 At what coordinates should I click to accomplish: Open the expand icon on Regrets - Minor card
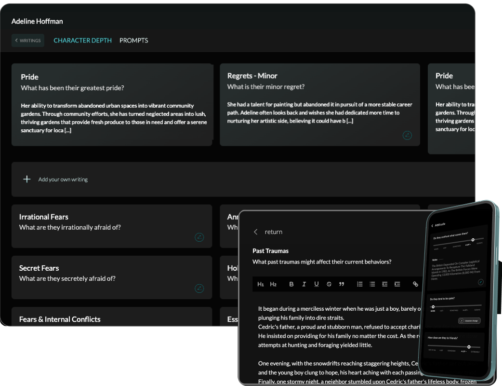(x=407, y=135)
